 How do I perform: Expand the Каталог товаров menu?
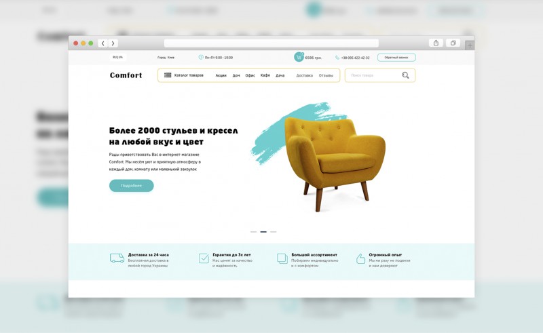pyautogui.click(x=189, y=75)
